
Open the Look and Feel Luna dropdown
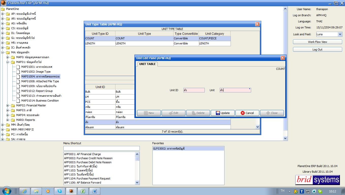click(340, 34)
